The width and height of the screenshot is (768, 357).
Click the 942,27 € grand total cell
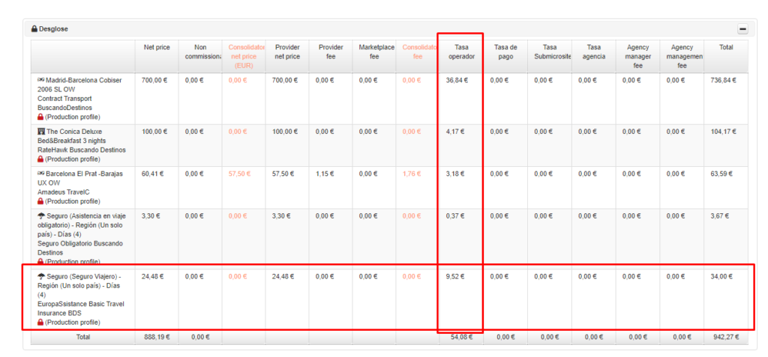click(724, 338)
